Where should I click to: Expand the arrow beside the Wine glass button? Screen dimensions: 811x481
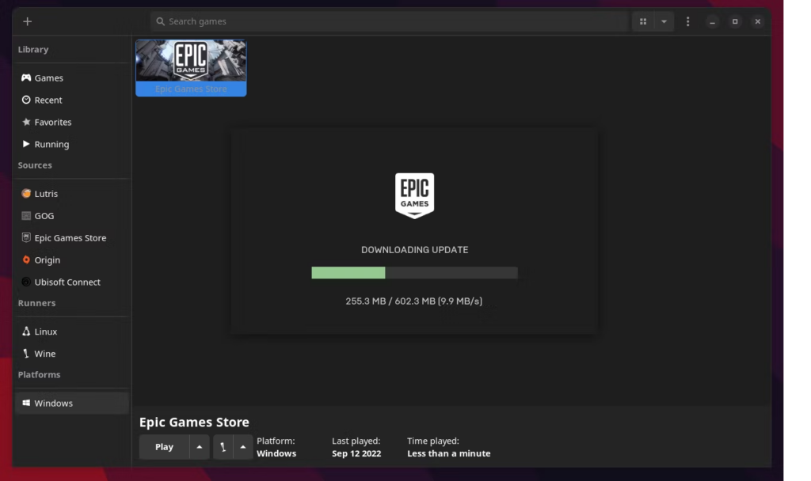[x=242, y=447]
